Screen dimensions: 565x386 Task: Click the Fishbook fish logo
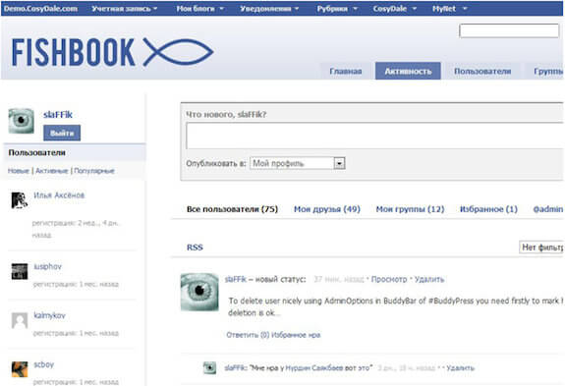pyautogui.click(x=178, y=52)
